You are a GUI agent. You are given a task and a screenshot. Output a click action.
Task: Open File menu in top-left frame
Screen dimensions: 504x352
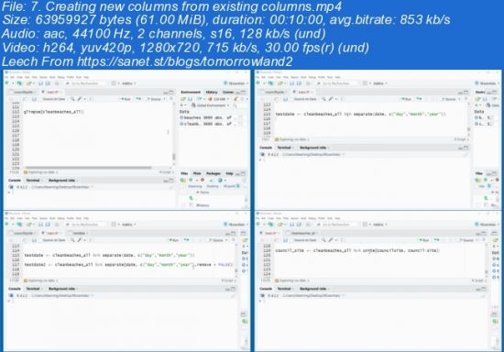tap(6, 78)
